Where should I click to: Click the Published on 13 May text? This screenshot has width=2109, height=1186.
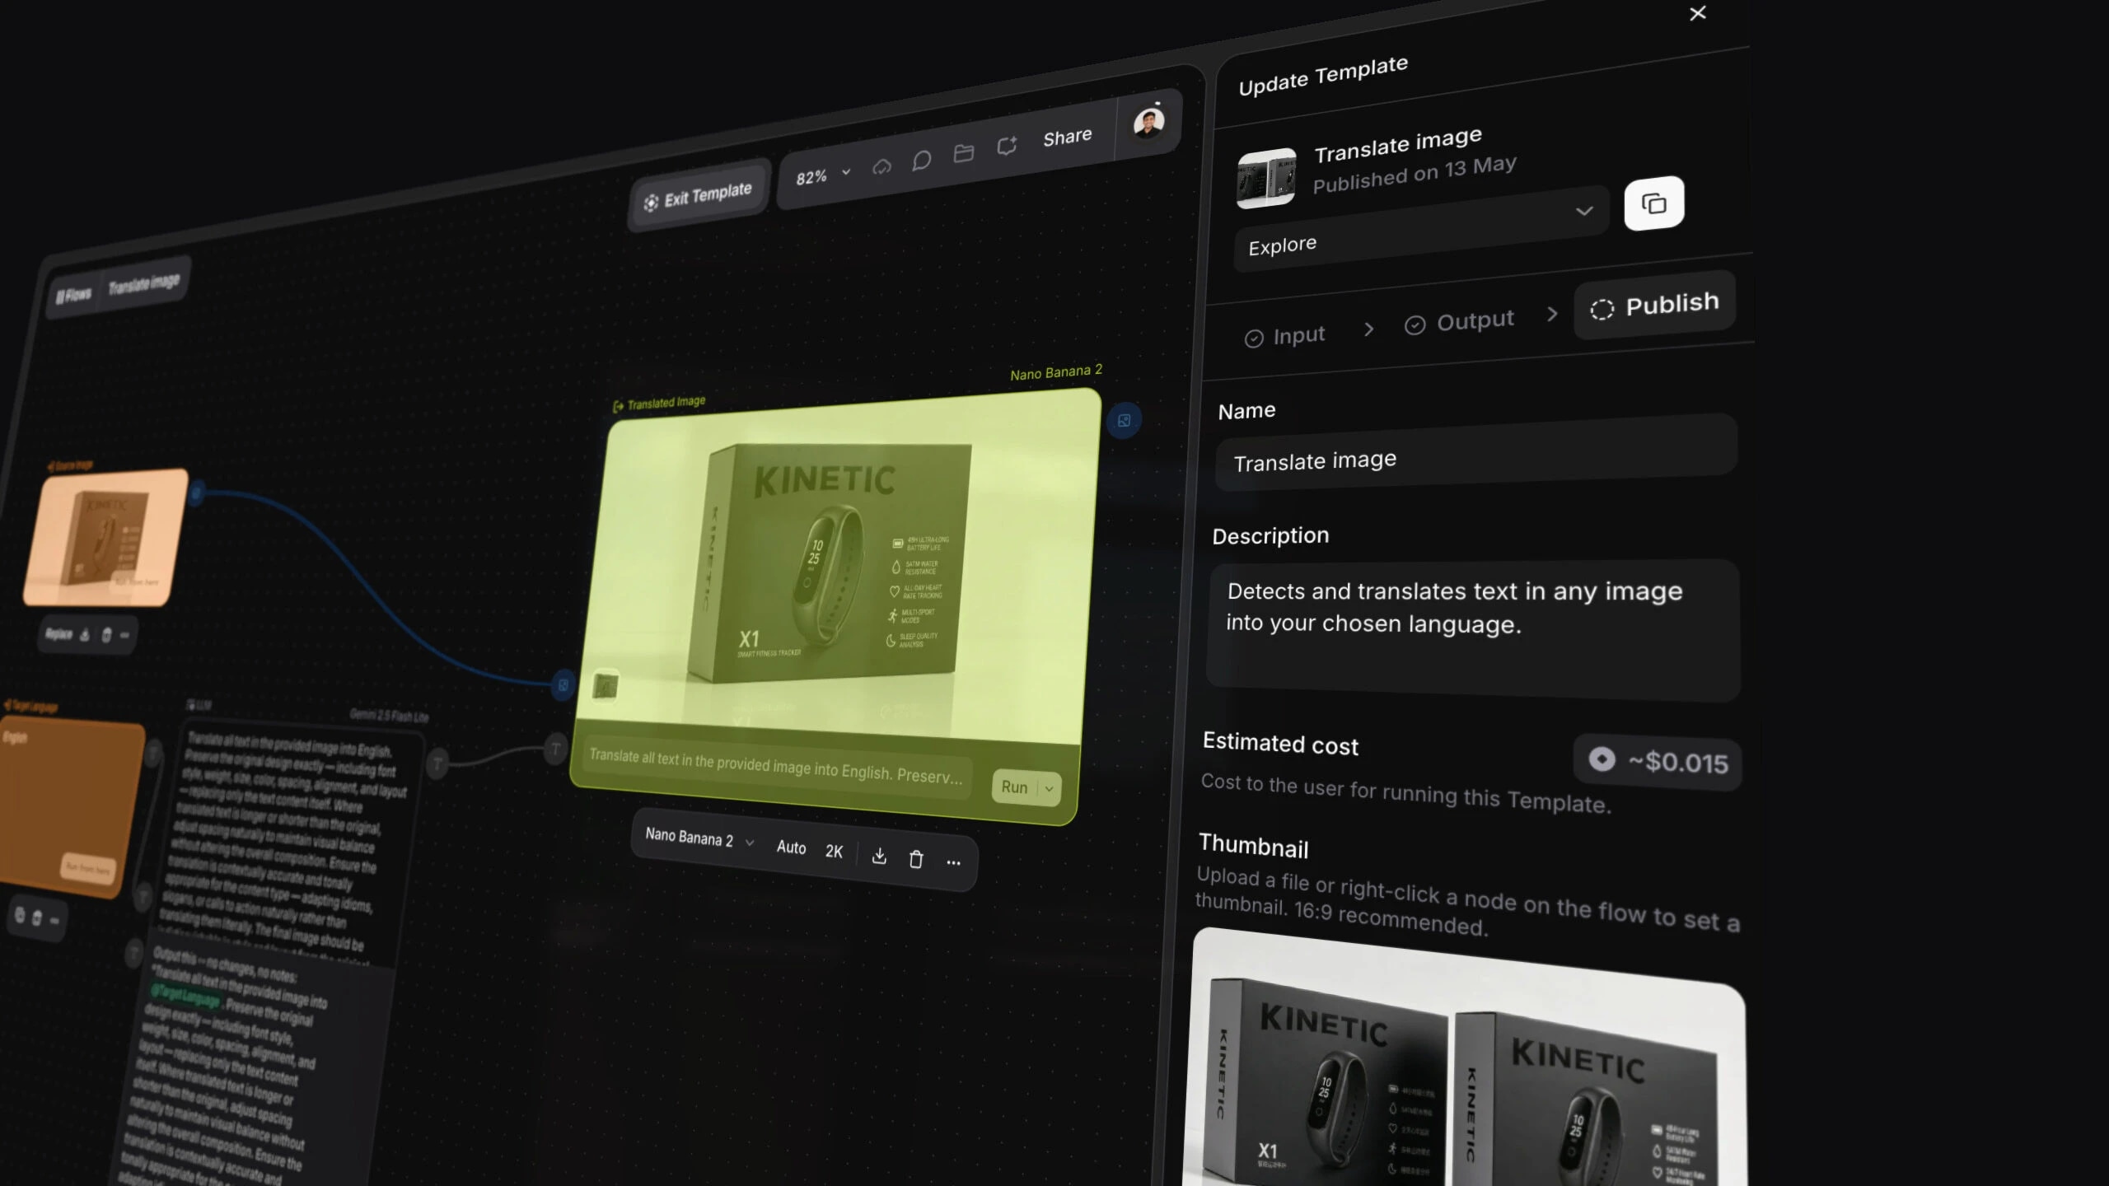coord(1414,174)
